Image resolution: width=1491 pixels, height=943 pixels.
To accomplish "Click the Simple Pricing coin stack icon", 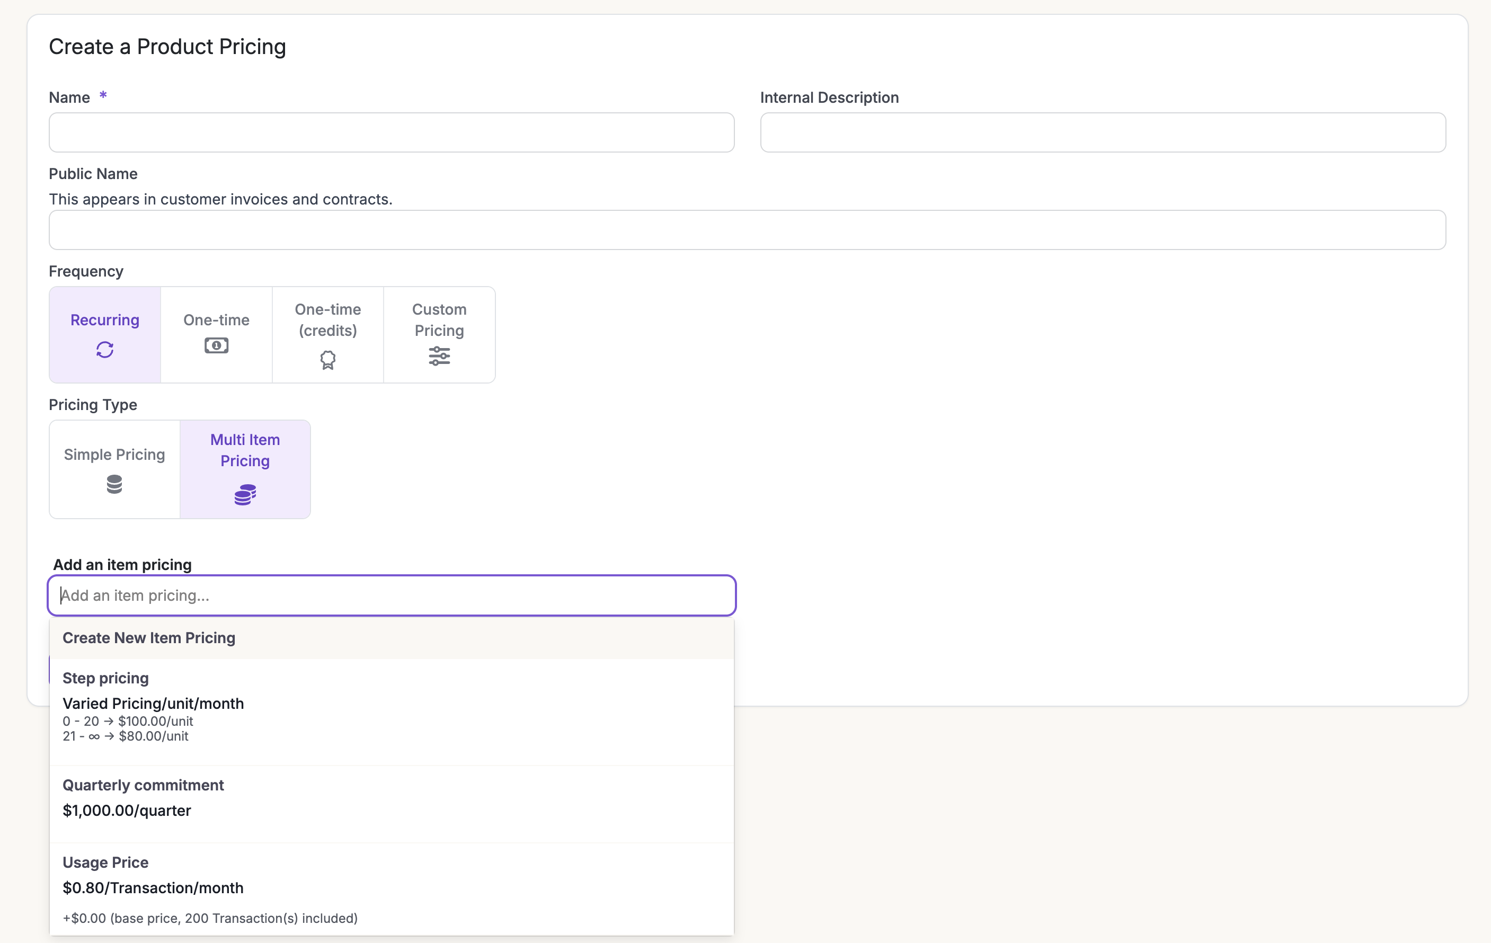I will [114, 484].
